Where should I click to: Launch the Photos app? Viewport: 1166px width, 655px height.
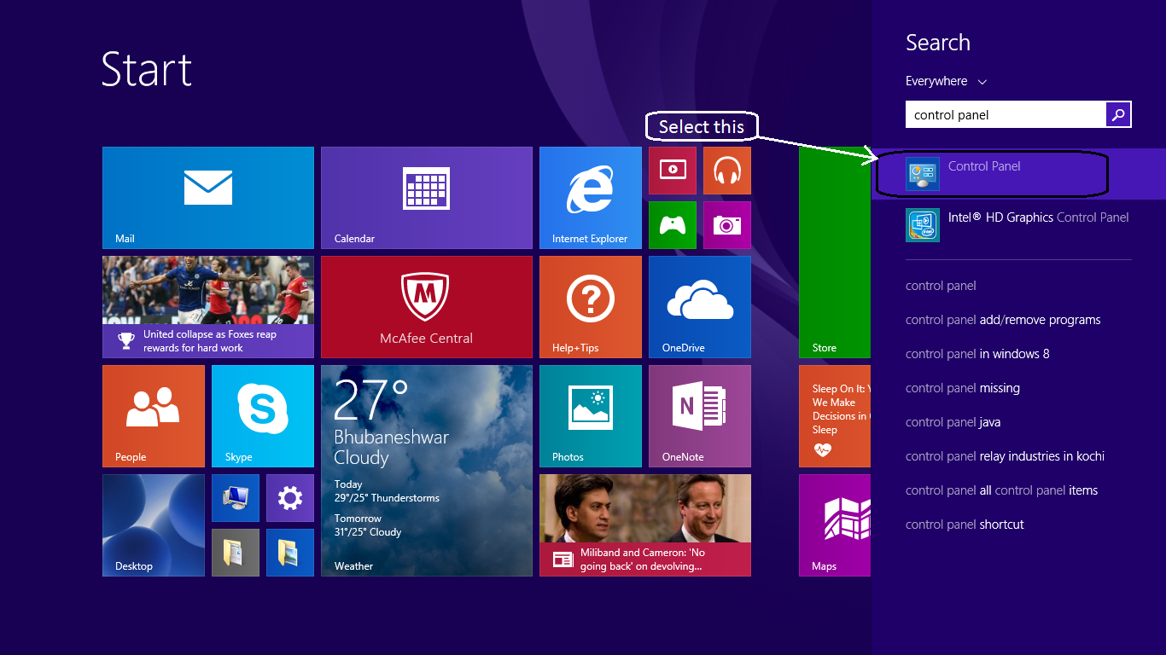[x=590, y=416]
